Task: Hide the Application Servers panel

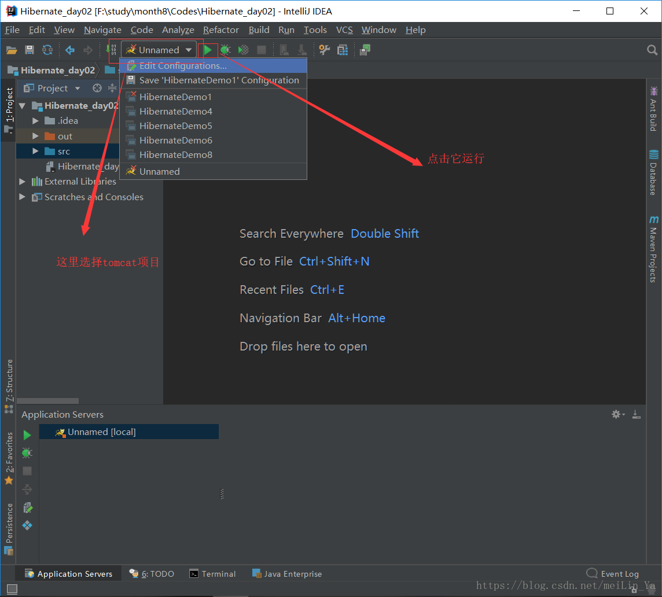Action: [636, 414]
